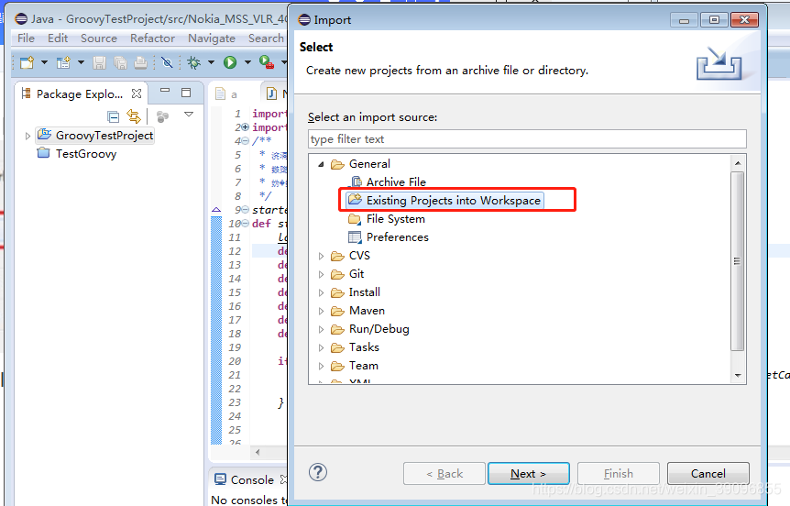The width and height of the screenshot is (790, 506).
Task: Click the Debug bug toolbar icon
Action: tap(194, 62)
